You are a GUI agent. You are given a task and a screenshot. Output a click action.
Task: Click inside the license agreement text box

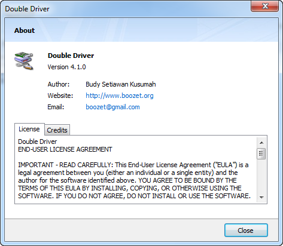[136, 170]
